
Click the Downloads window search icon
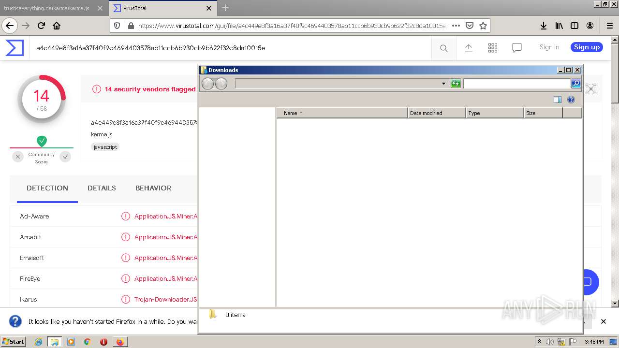point(576,84)
